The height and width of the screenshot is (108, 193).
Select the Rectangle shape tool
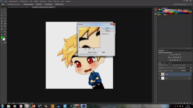coord(5,32)
